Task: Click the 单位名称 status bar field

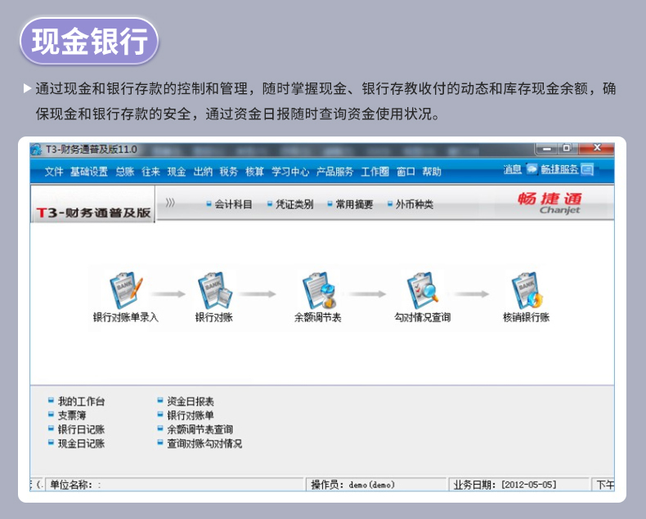Action: [175, 485]
